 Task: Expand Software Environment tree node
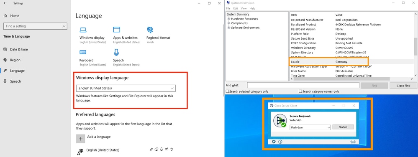pos(229,28)
